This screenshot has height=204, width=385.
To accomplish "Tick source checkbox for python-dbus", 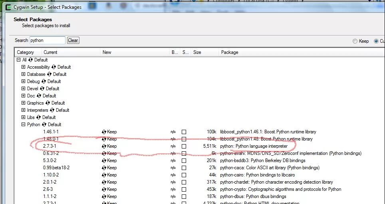I will point(184,197).
